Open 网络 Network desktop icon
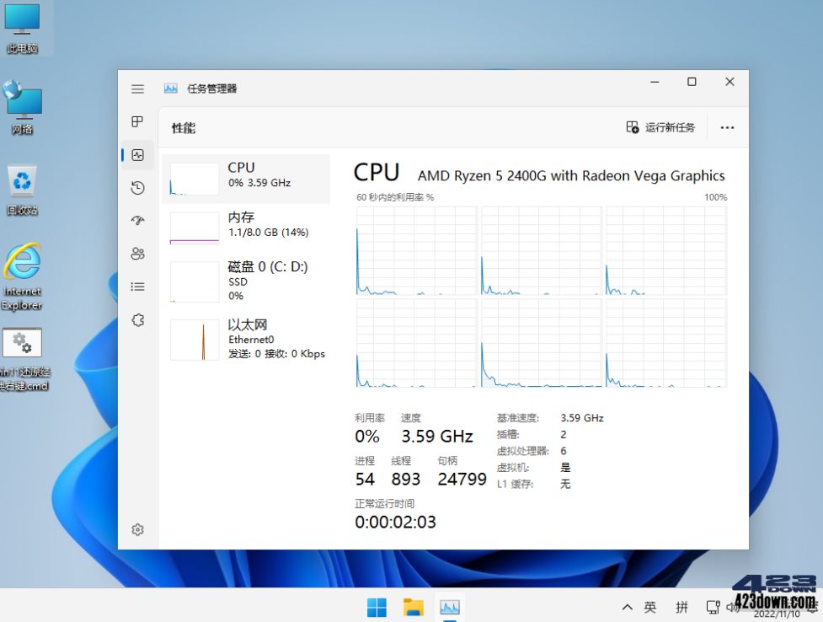Screen dimensions: 823x622 (x=22, y=108)
